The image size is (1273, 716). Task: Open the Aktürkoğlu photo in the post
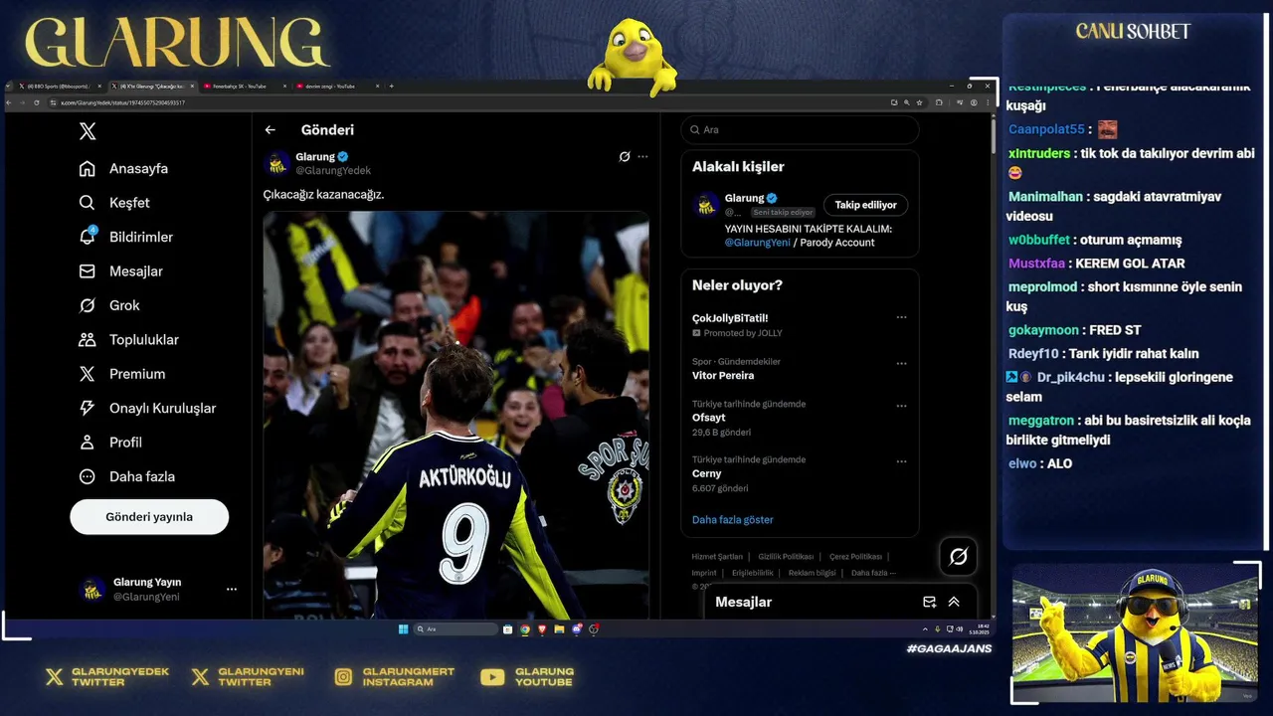point(455,415)
